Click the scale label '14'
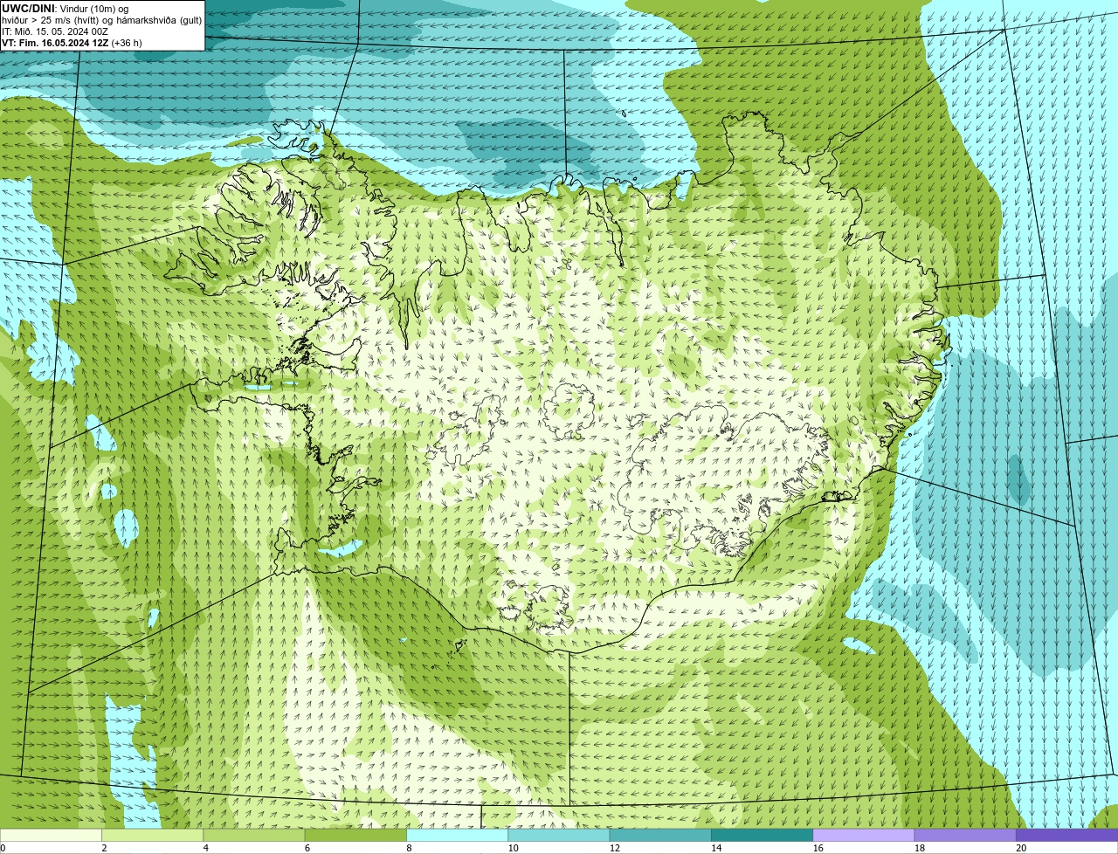The height and width of the screenshot is (854, 1118). point(716,848)
